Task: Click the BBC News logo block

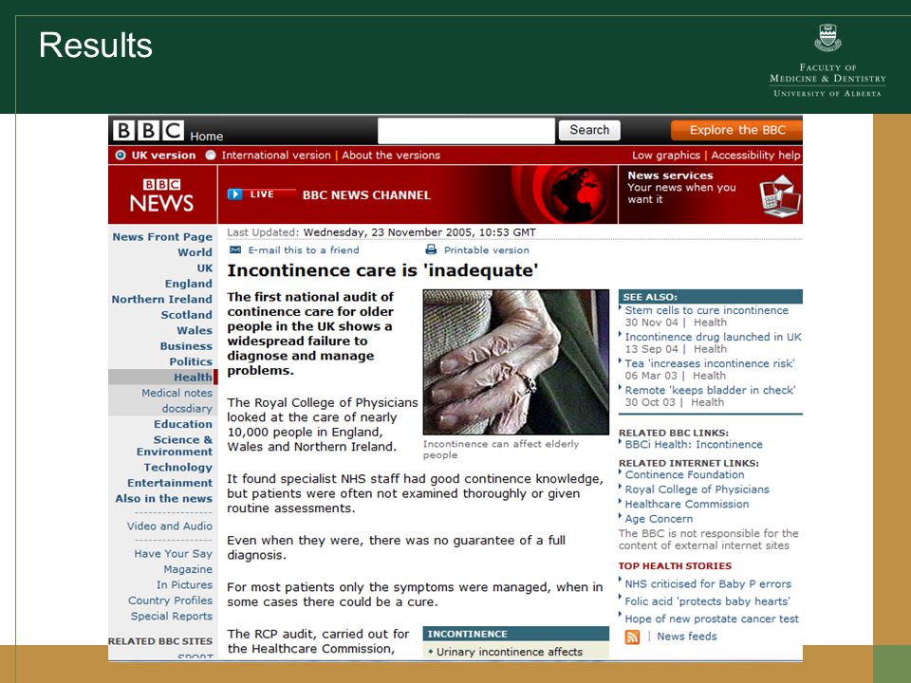Action: (162, 195)
